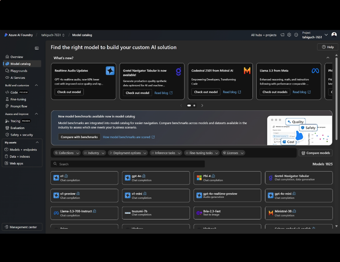This screenshot has width=340, height=262.
Task: Open the Fine-tuning tasks filter dropdown
Action: [x=202, y=153]
